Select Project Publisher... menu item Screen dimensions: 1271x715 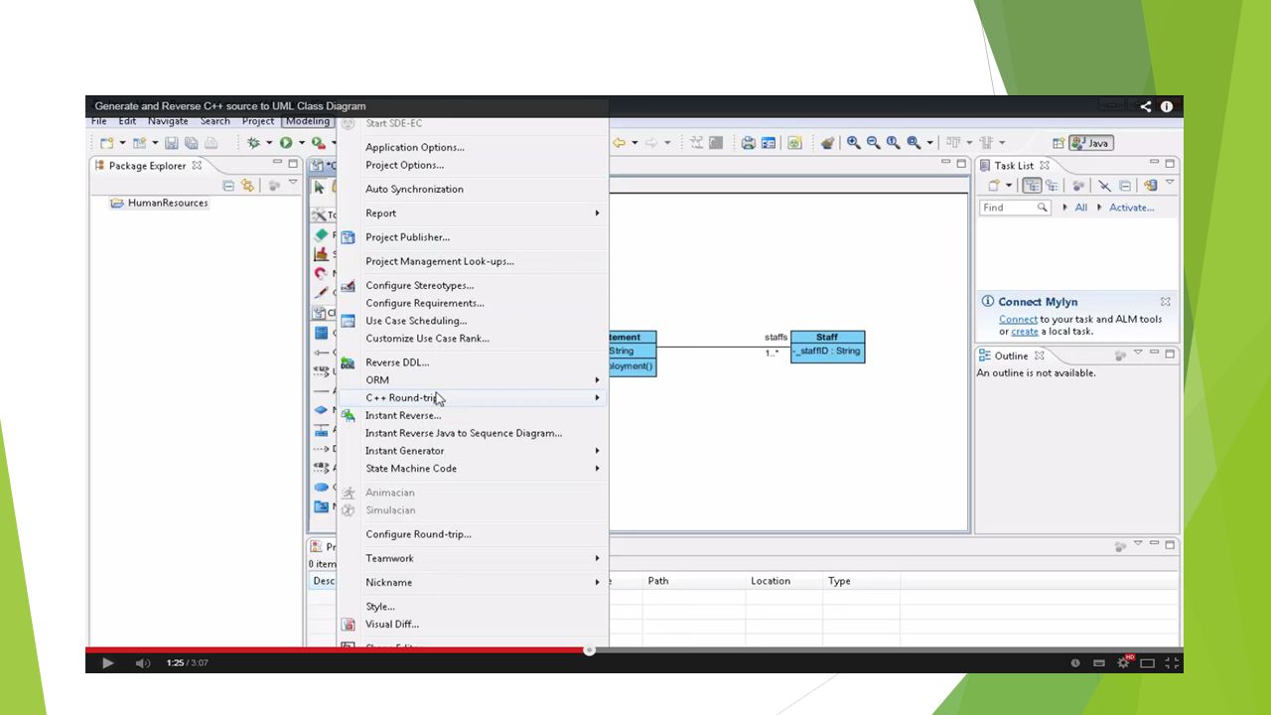(x=472, y=237)
